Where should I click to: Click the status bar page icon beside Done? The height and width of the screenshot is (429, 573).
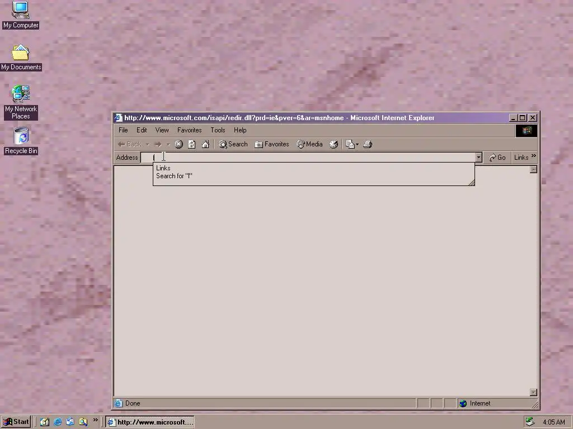(119, 403)
